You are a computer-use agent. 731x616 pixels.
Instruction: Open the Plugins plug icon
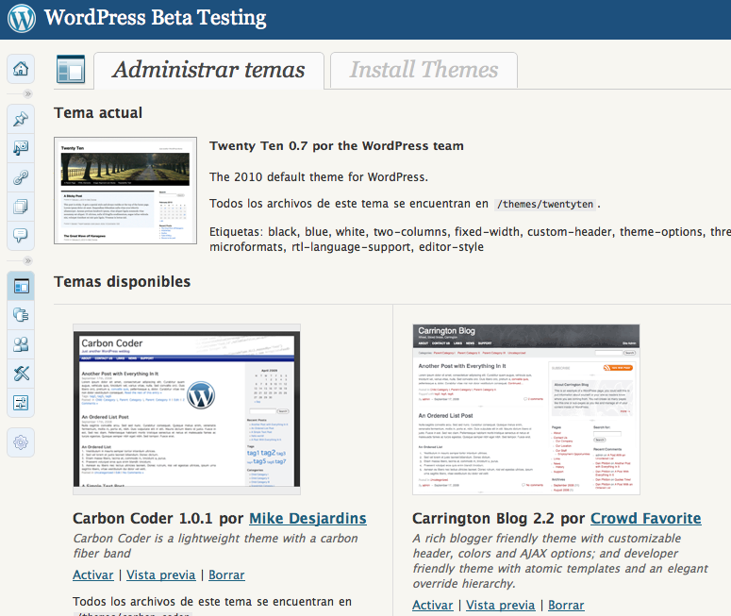(21, 315)
